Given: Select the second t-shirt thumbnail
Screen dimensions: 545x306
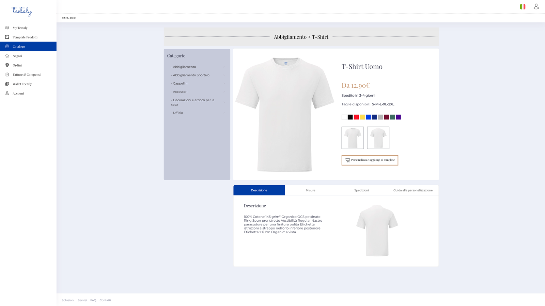Looking at the screenshot, I should pos(378,138).
